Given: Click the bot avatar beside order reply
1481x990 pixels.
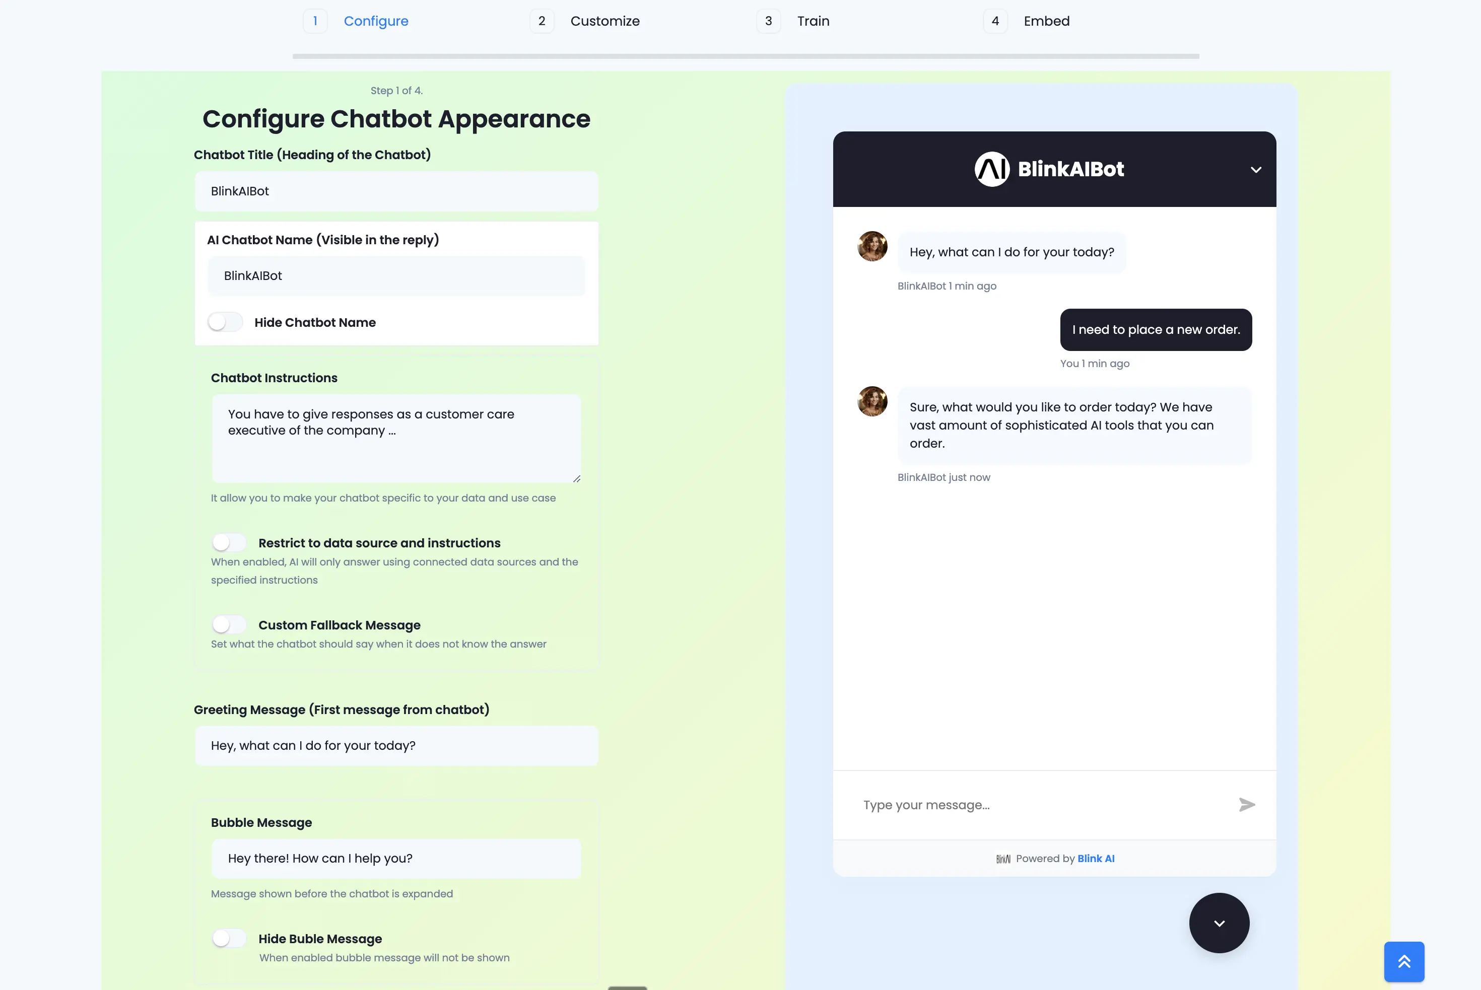Looking at the screenshot, I should pyautogui.click(x=872, y=401).
